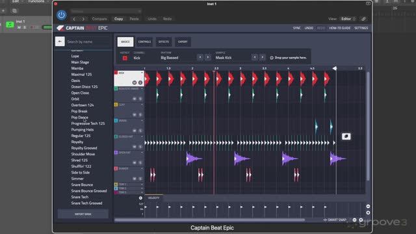The height and width of the screenshot is (234, 416).
Task: Solo the Kick channel
Action: pyautogui.click(x=140, y=83)
